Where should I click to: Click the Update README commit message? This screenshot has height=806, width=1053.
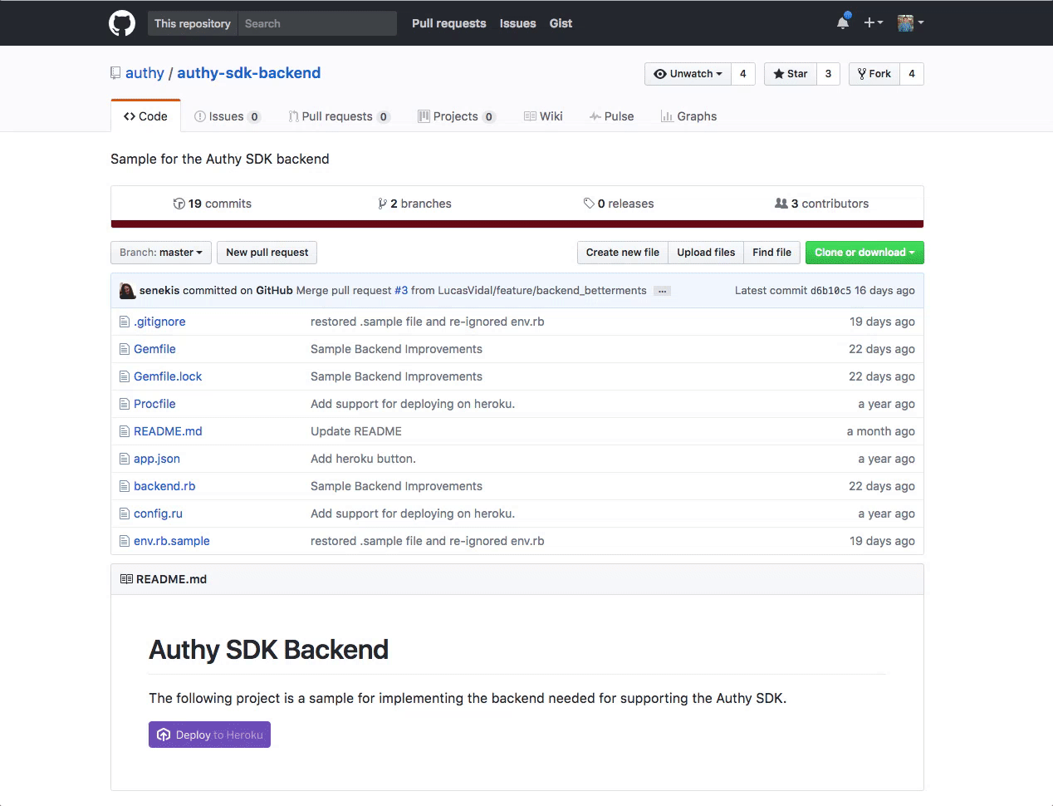point(356,431)
